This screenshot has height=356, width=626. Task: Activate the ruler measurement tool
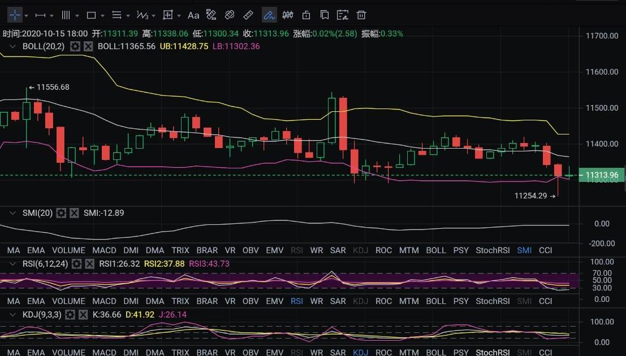248,15
